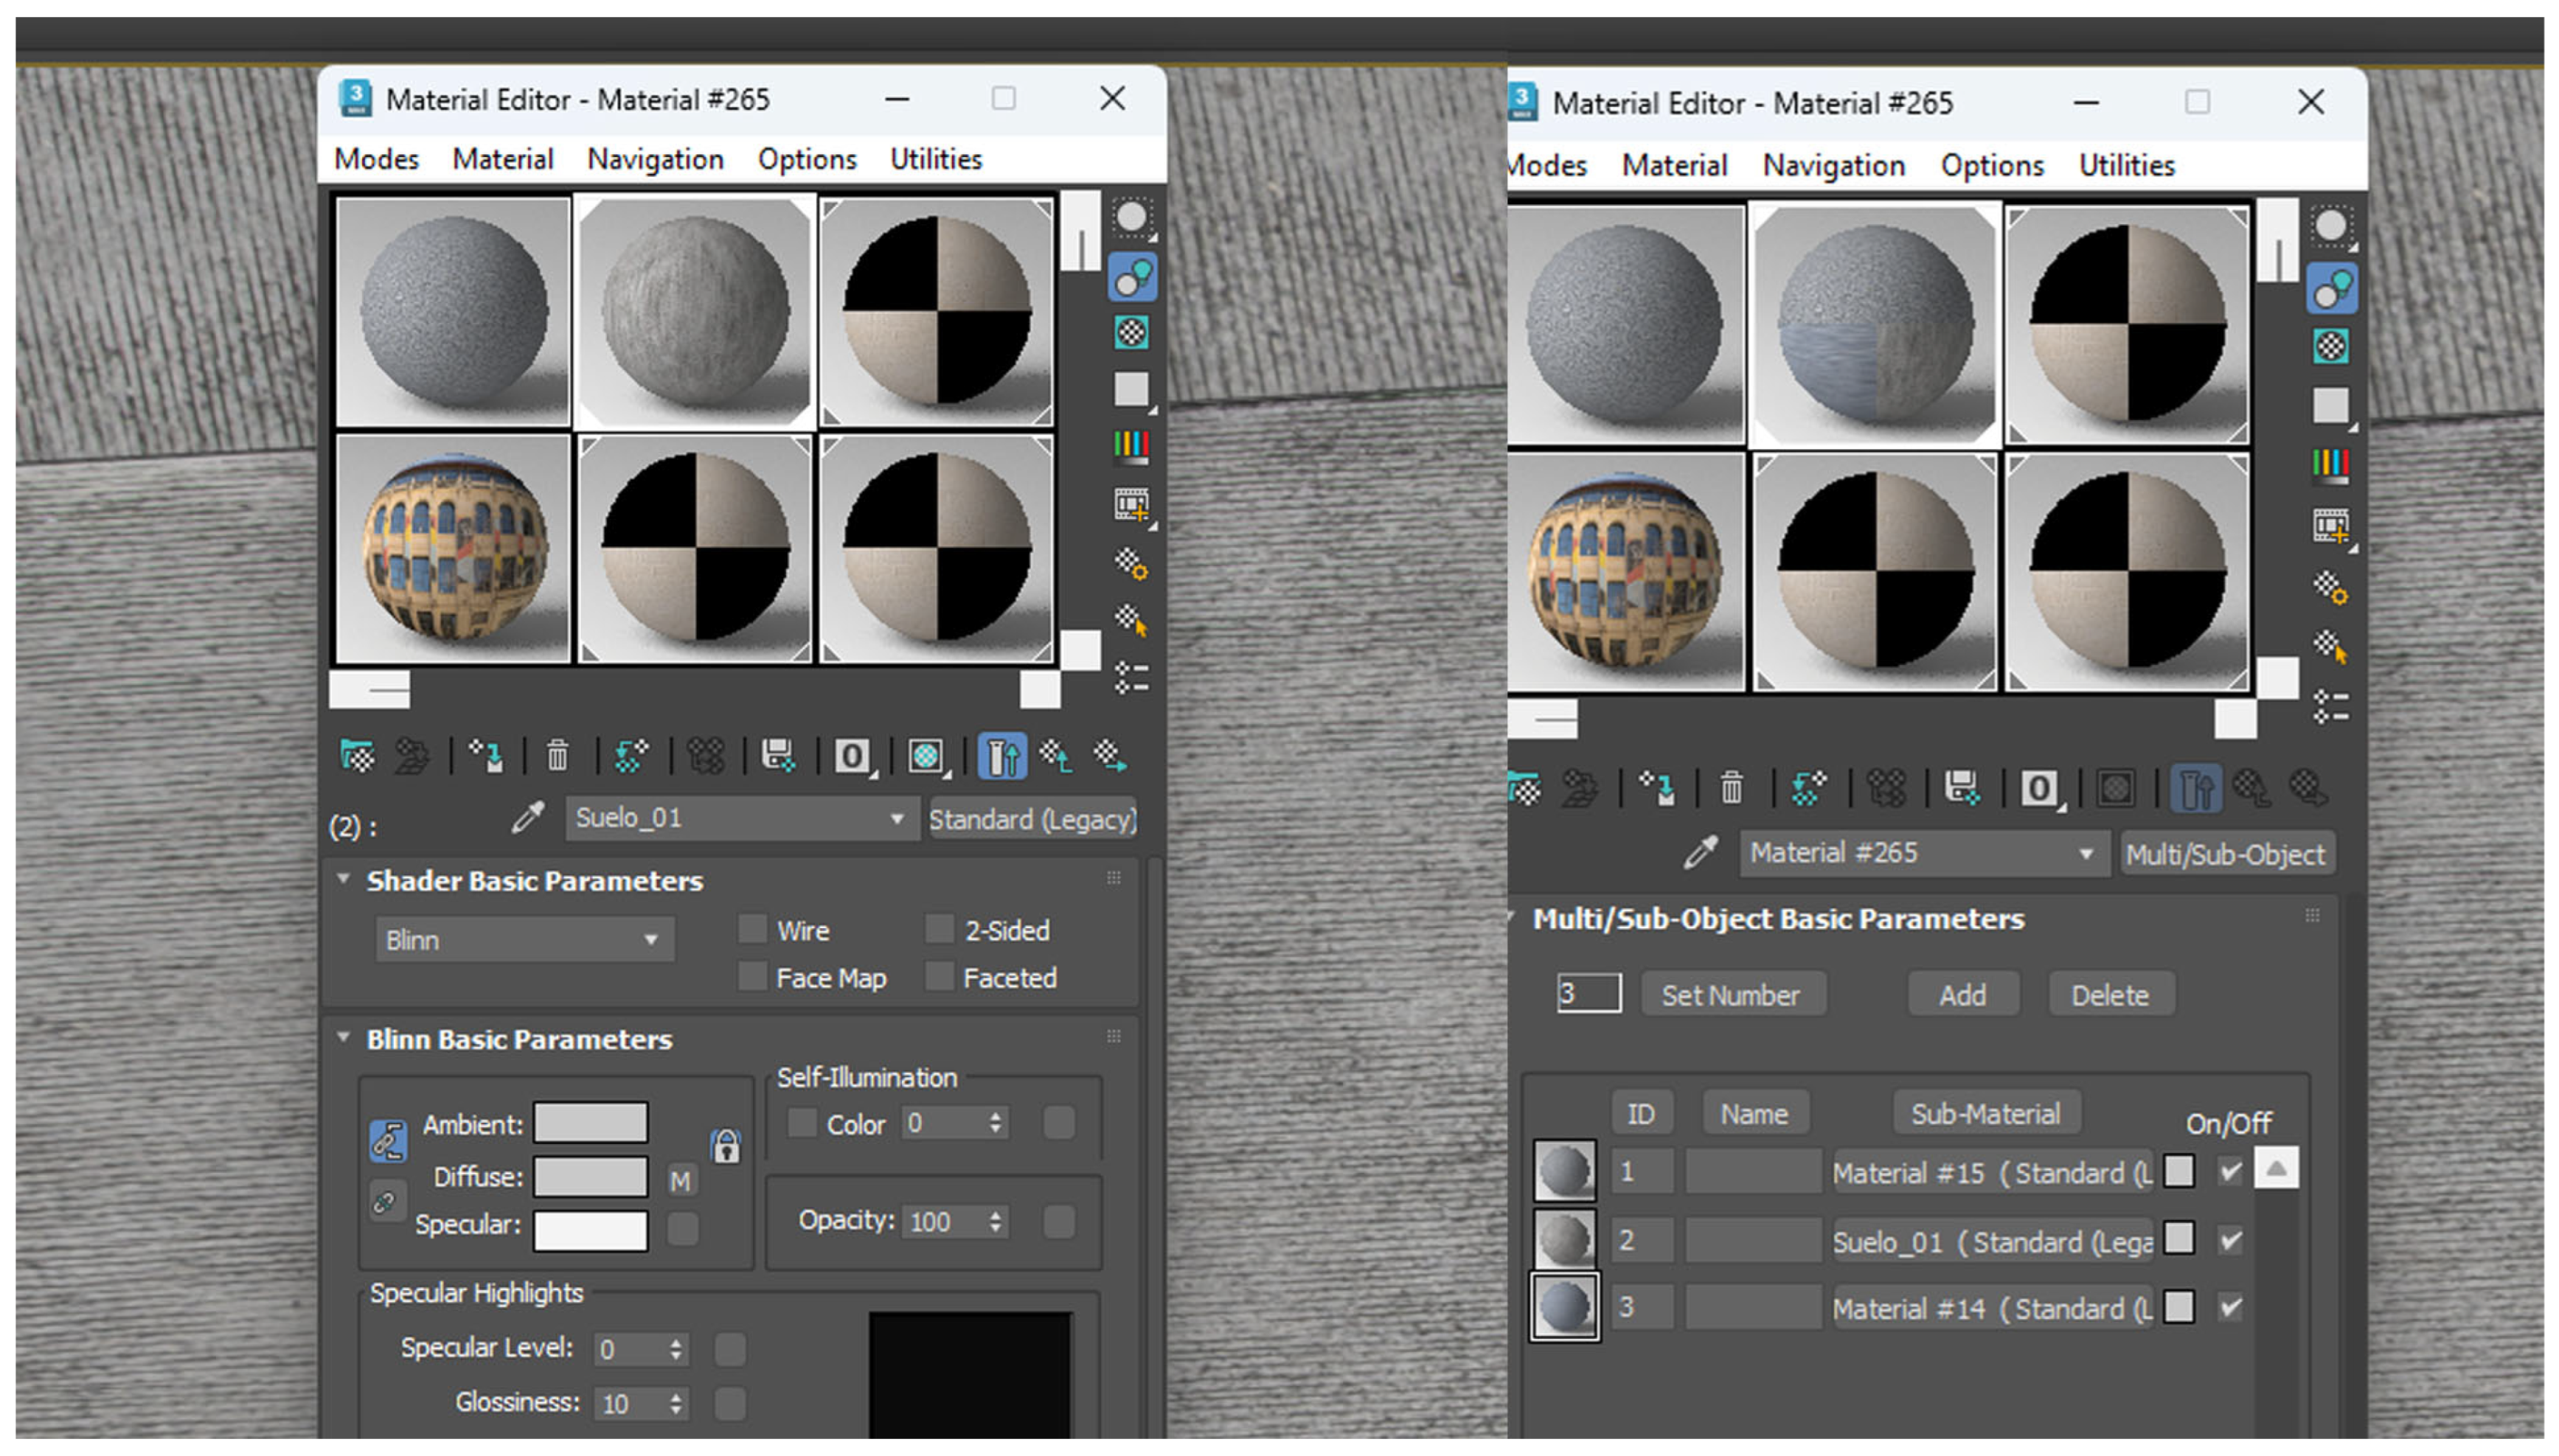2559x1456 pixels.
Task: Click Assign Material to Selection icon
Action: click(x=487, y=756)
